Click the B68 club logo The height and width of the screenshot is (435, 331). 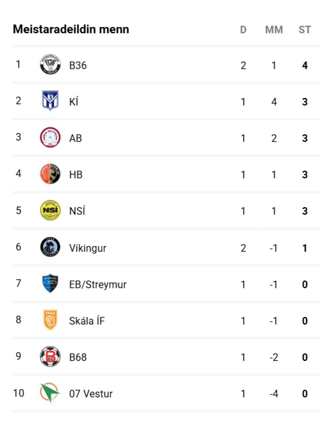[50, 357]
